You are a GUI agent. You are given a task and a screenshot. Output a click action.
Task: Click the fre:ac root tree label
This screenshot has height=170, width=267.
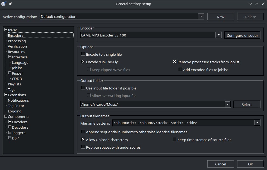(x=12, y=30)
